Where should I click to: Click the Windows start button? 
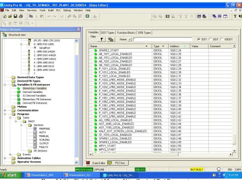[10, 175]
